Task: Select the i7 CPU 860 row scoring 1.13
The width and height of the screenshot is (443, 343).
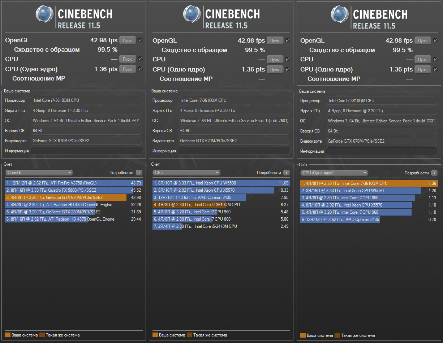Action: tap(369, 198)
